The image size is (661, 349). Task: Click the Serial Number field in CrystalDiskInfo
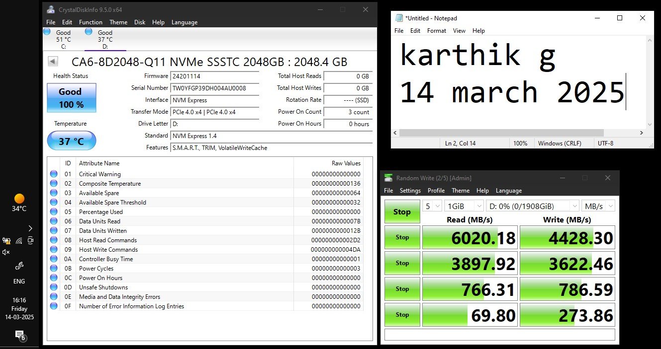click(215, 88)
